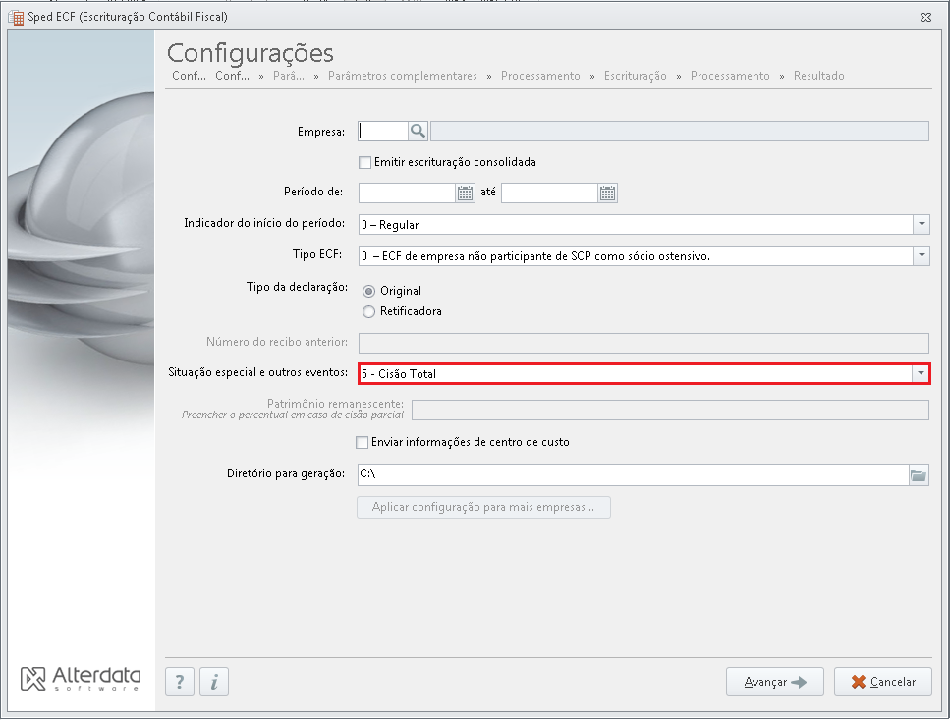Click the Período de start date field
This screenshot has width=950, height=720.
pos(407,194)
